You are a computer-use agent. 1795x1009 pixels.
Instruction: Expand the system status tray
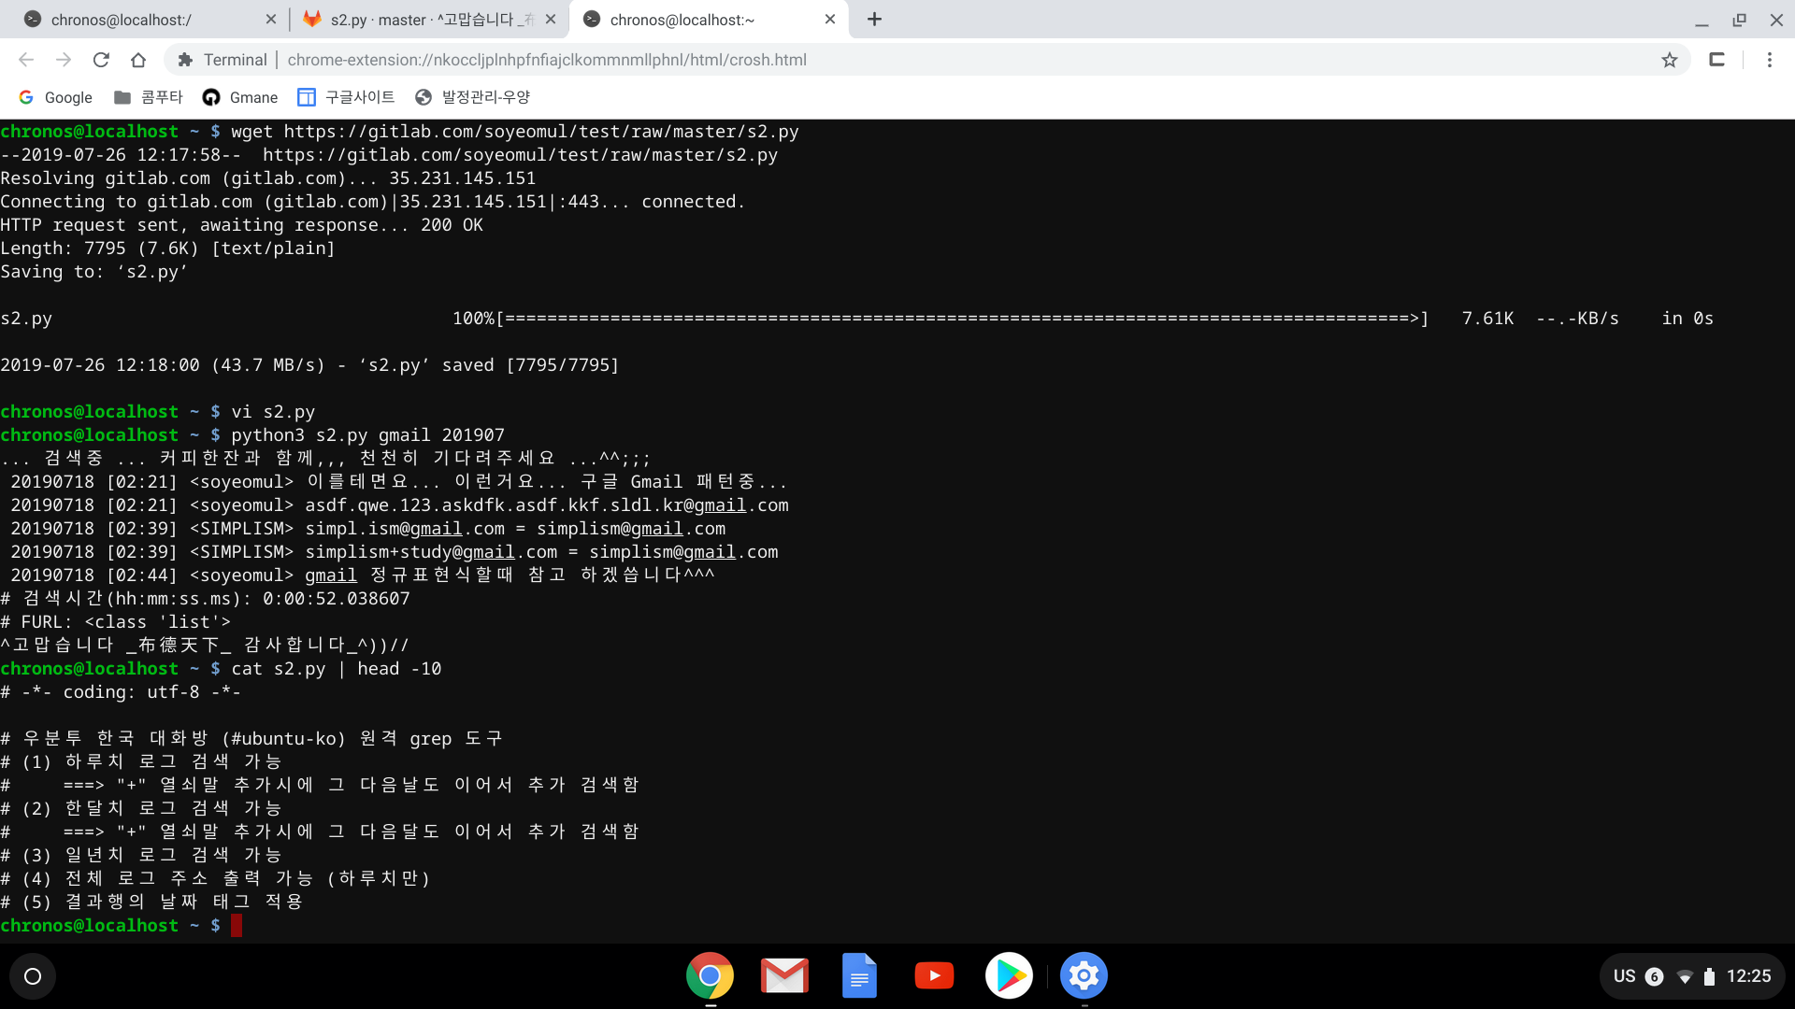(1692, 975)
